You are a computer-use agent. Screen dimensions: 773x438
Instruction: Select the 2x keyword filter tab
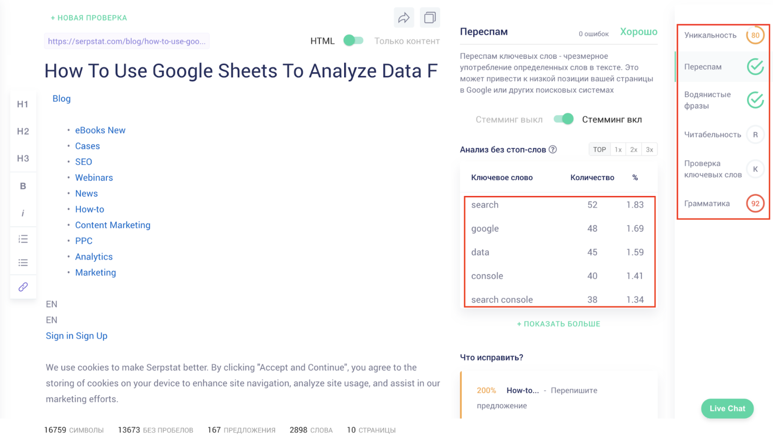[634, 150]
